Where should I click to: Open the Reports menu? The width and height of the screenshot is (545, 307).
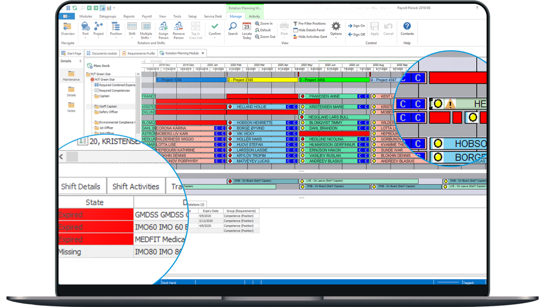tap(129, 16)
